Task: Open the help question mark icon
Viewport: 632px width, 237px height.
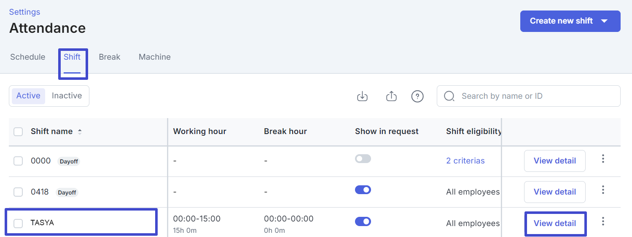Action: pos(417,96)
